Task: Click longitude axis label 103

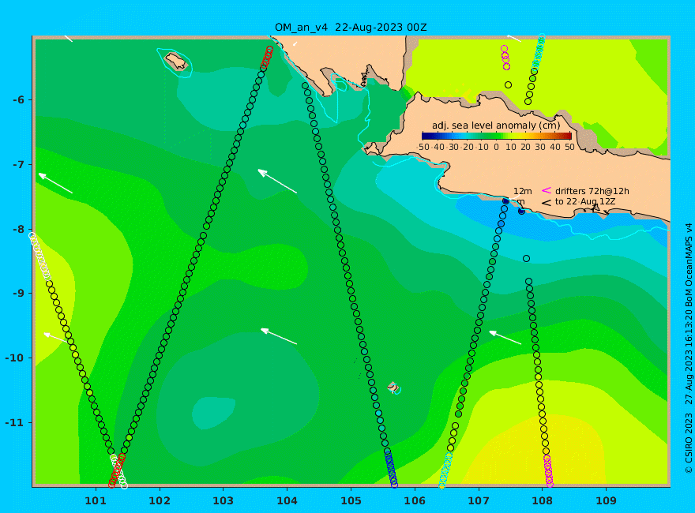Action: 223,501
